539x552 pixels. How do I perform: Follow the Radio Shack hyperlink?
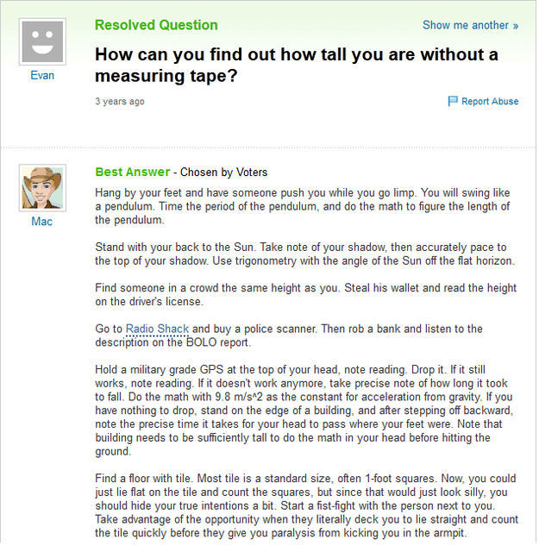click(x=157, y=329)
